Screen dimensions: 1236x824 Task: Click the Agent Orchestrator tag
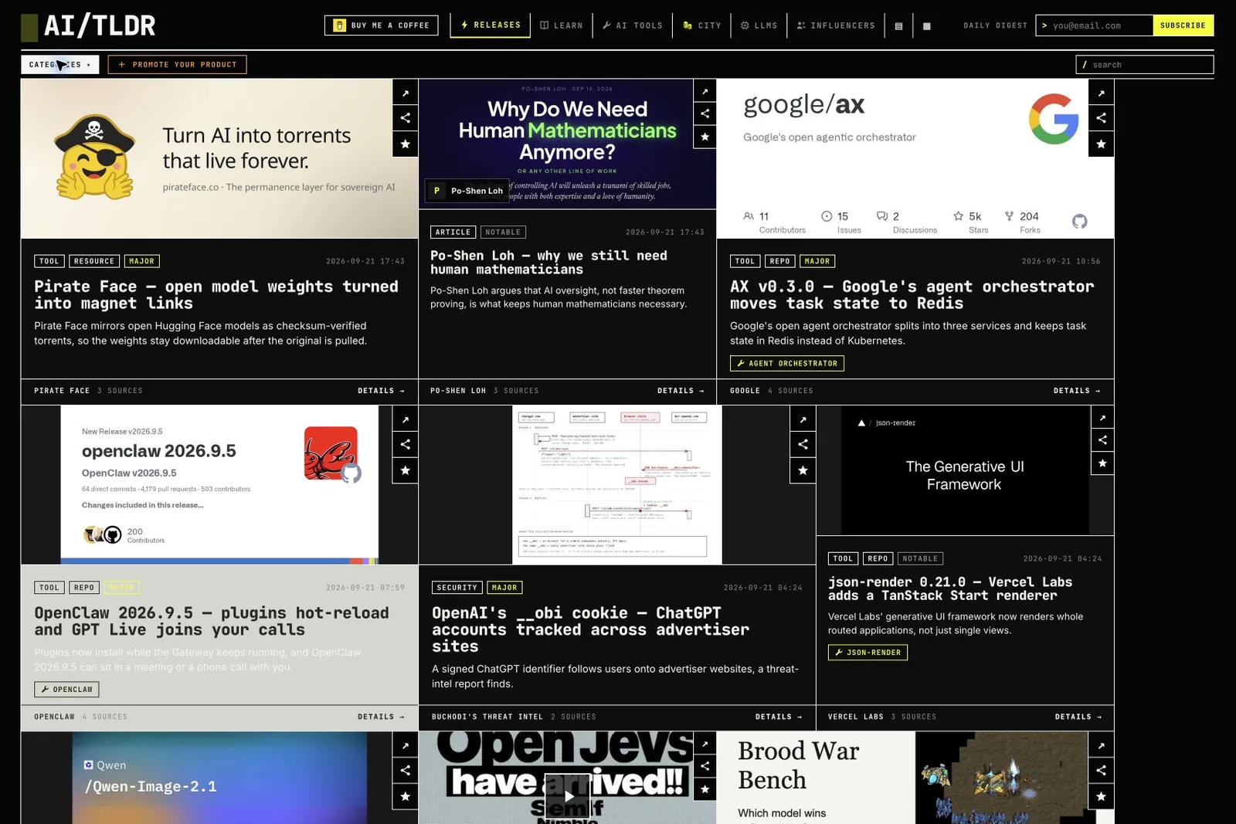point(787,364)
